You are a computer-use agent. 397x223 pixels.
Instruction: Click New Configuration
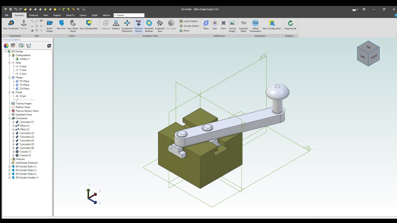tap(272, 25)
